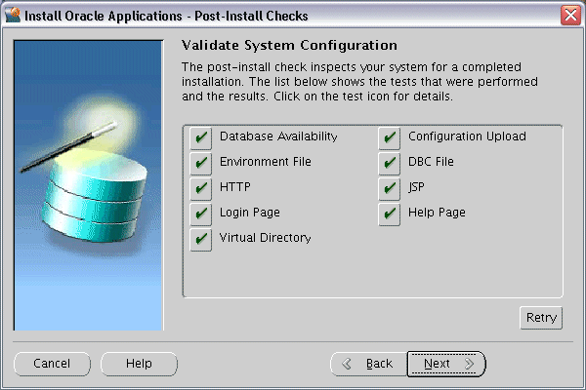The image size is (586, 390).
Task: Close the Post-Install Checks window
Action: coord(570,16)
